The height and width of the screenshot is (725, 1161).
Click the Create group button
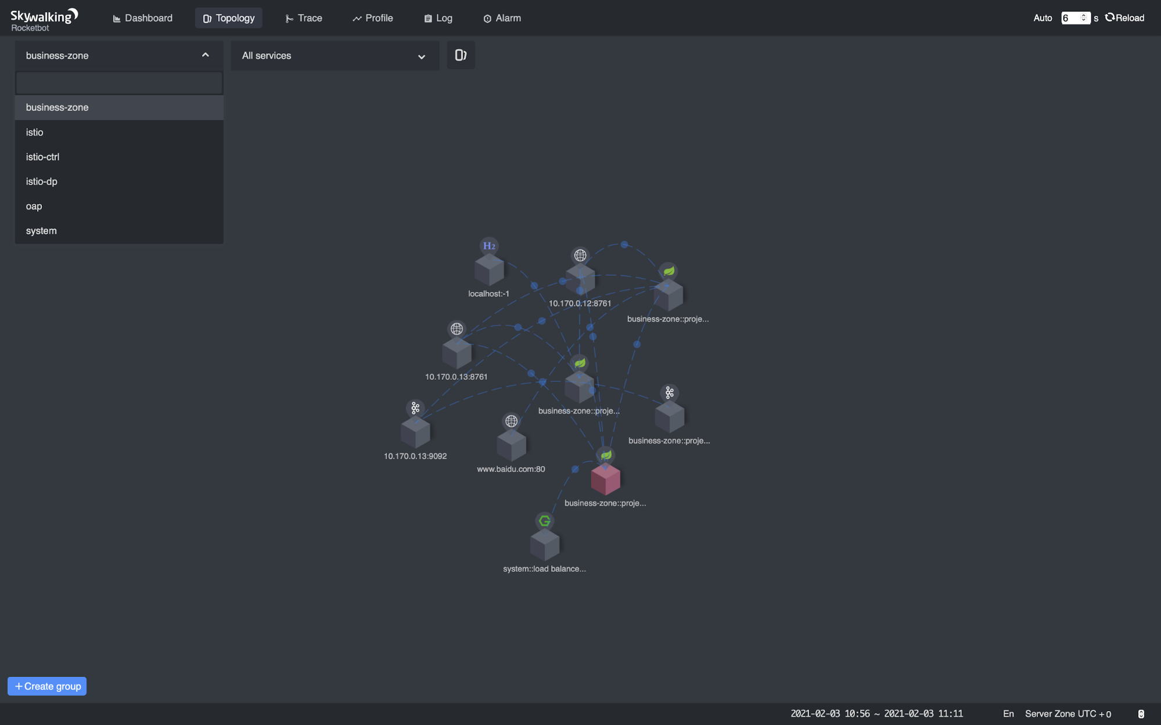[x=47, y=686]
